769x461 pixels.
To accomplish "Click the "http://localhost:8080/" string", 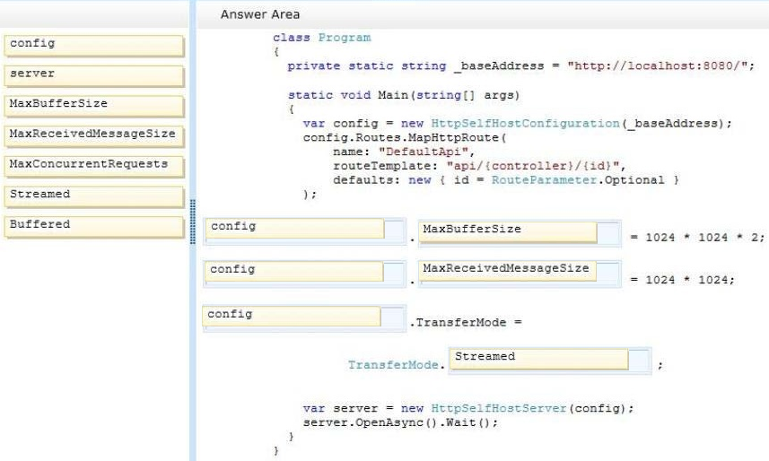I will [x=657, y=65].
